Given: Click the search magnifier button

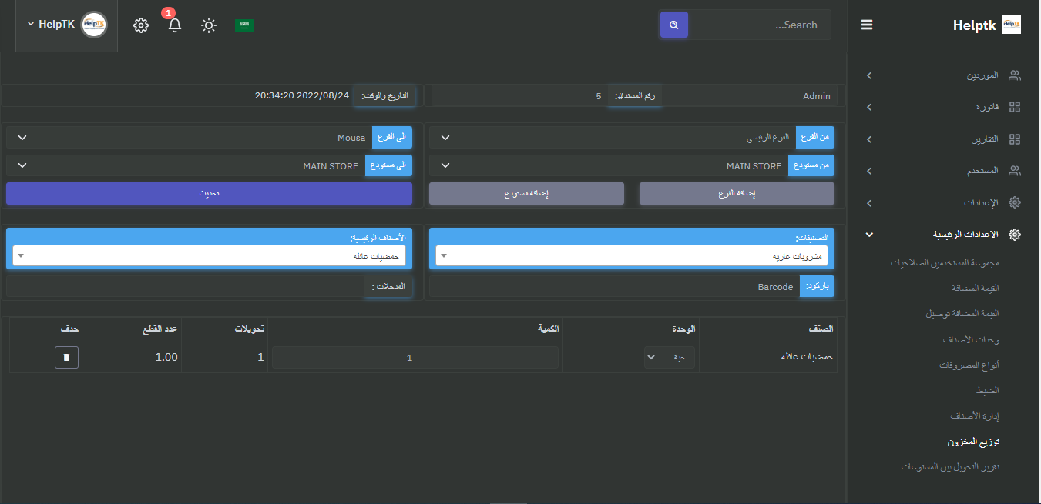Looking at the screenshot, I should coord(673,25).
